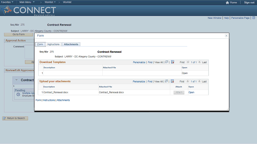The height and width of the screenshot is (144, 257).
Task: Click Find in Download Templates
Action: (x=150, y=62)
